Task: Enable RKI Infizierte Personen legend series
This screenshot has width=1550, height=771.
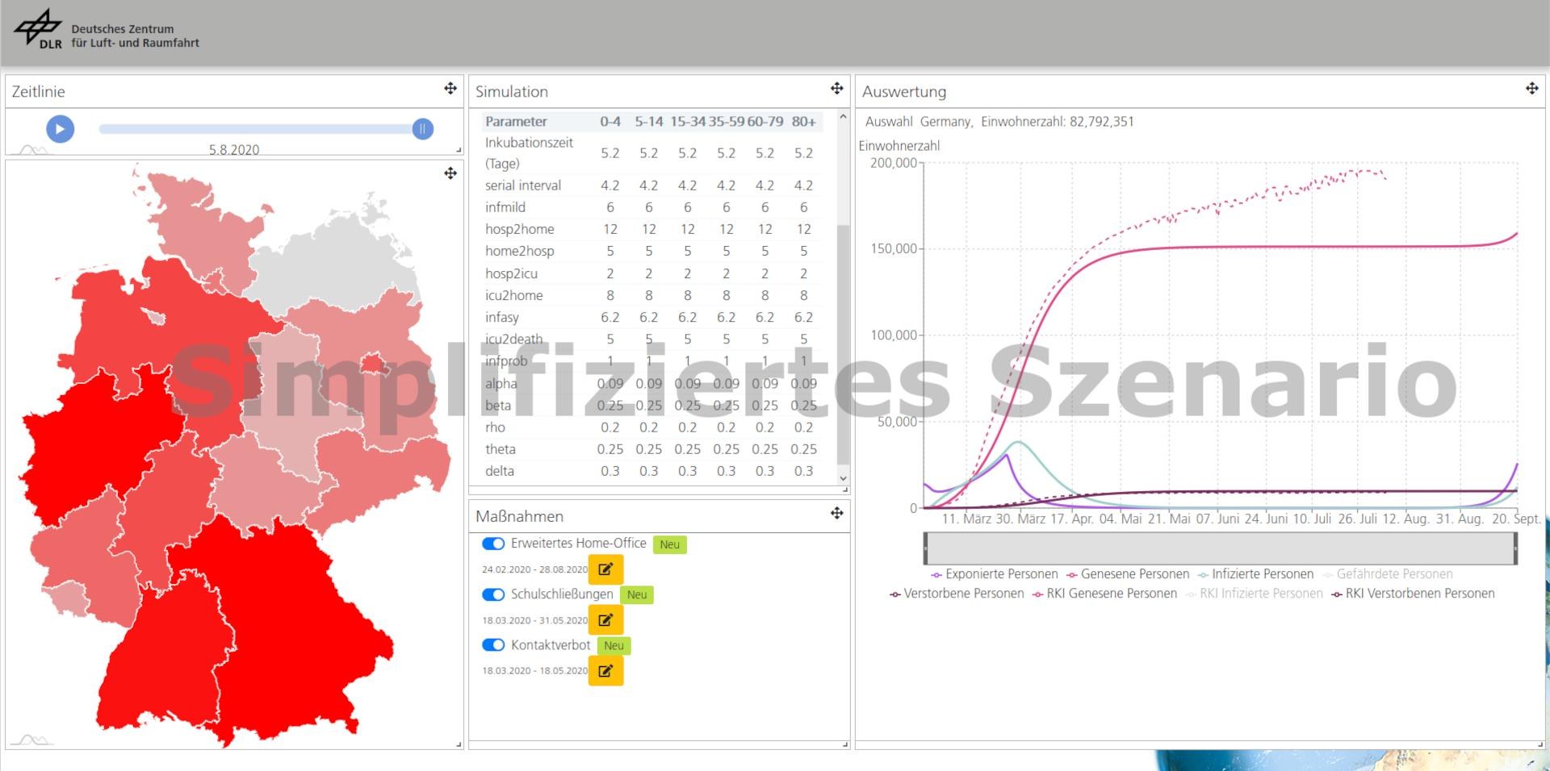Action: click(x=1255, y=594)
